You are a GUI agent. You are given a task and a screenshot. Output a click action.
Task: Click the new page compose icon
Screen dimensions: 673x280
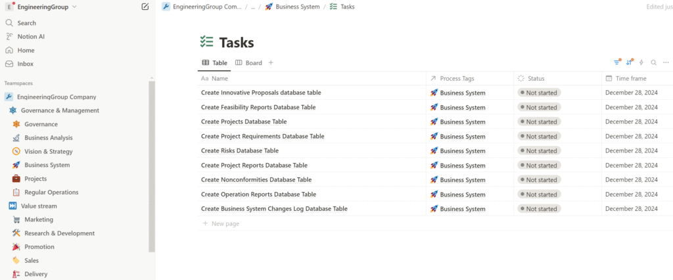pyautogui.click(x=145, y=7)
